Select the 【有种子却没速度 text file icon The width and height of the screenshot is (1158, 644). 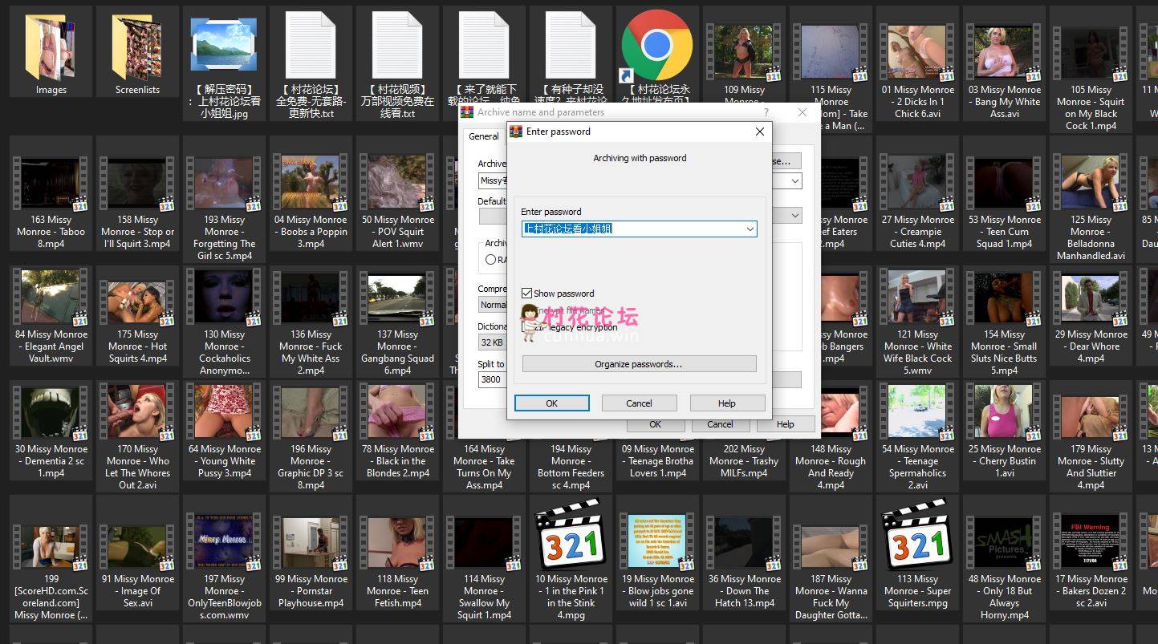pyautogui.click(x=571, y=45)
